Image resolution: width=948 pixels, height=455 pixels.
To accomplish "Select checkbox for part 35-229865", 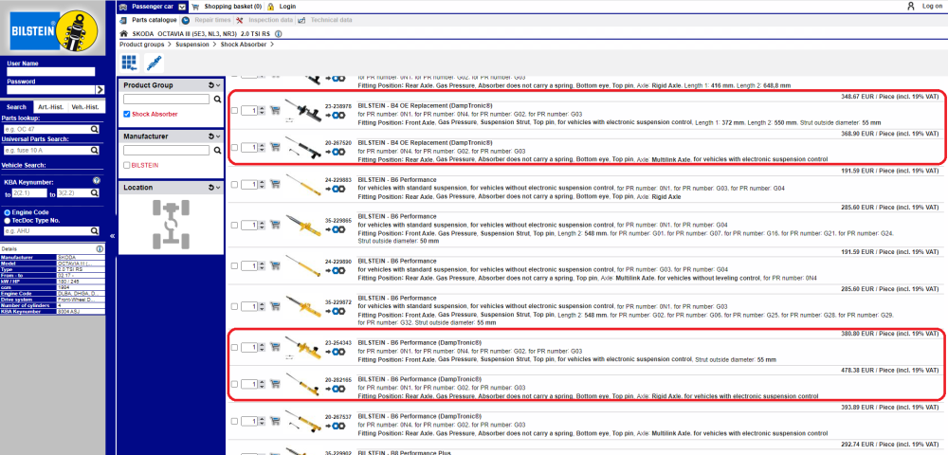I will click(x=234, y=226).
